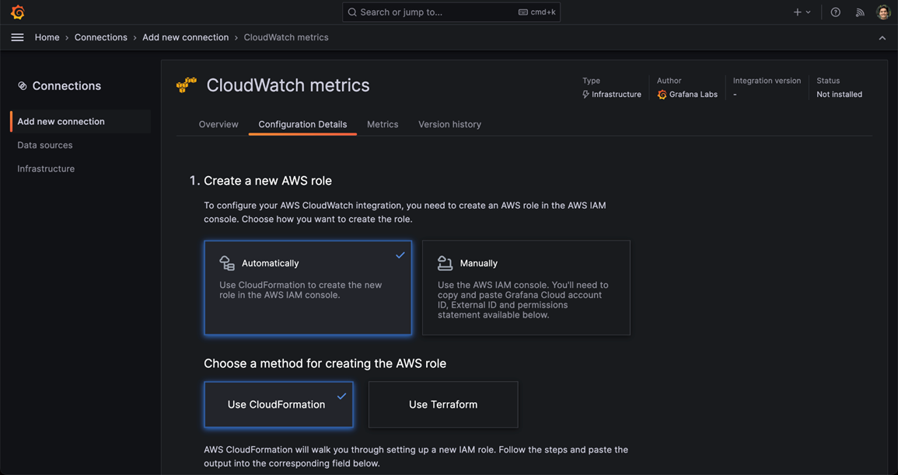The height and width of the screenshot is (475, 898).
Task: Open the Help question mark icon
Action: coord(834,12)
